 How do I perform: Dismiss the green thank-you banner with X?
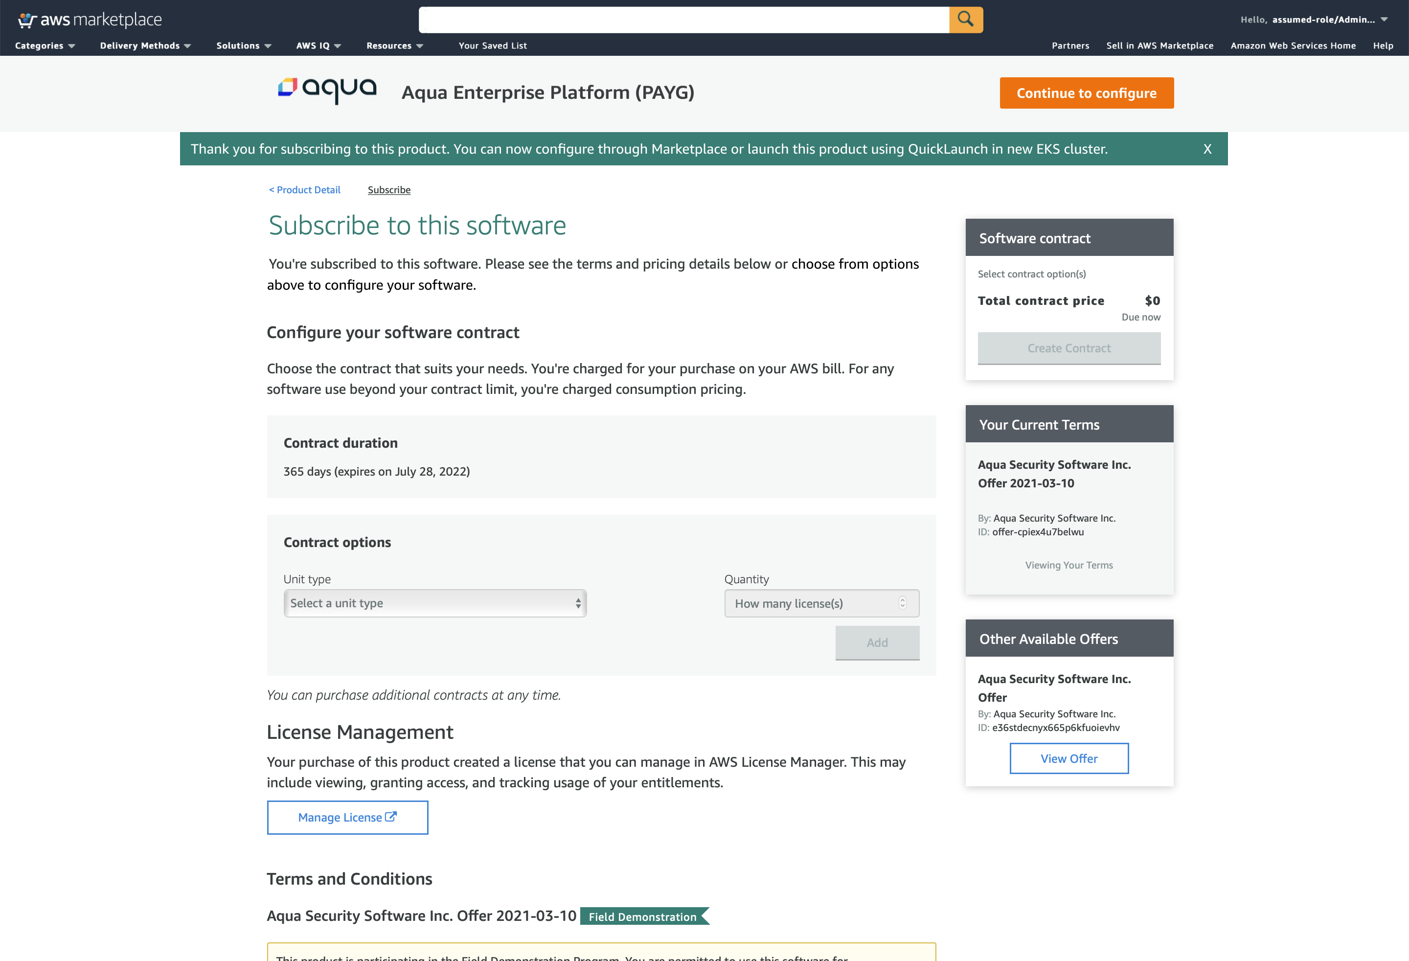coord(1207,149)
